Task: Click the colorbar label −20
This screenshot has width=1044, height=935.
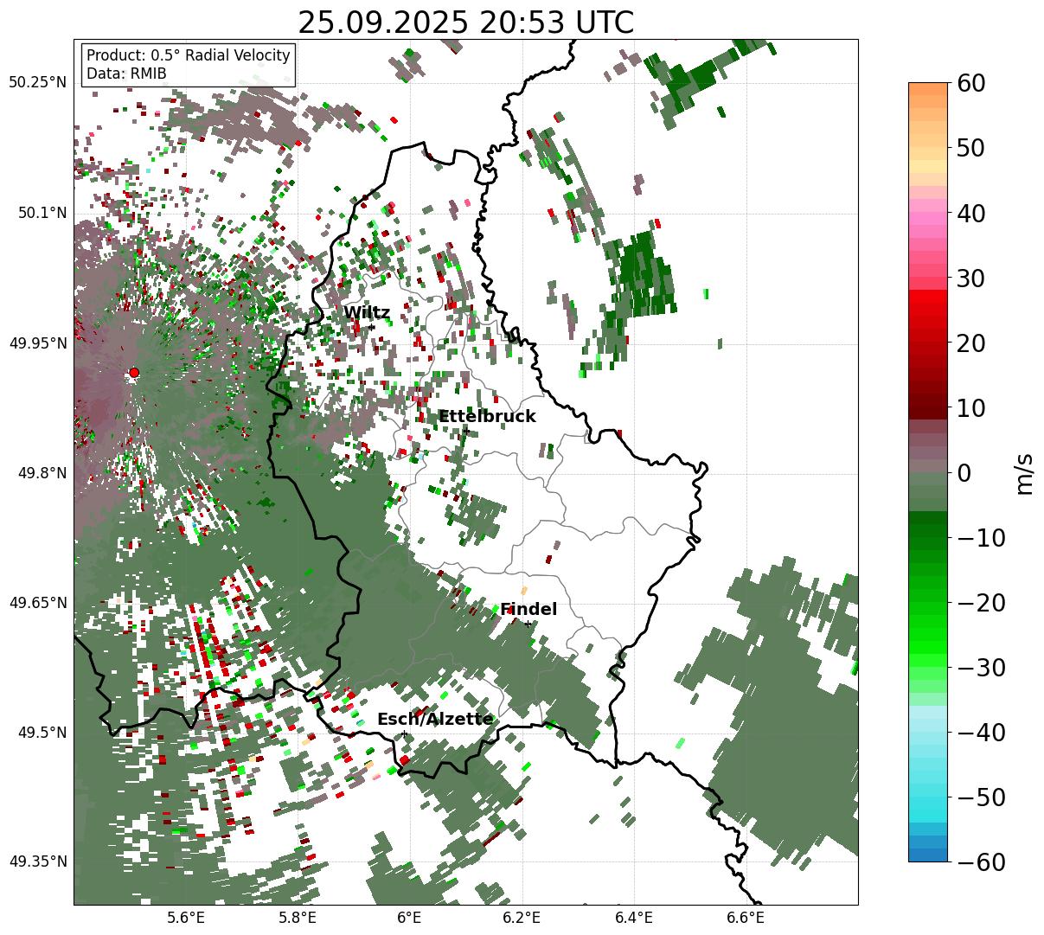Action: point(981,602)
